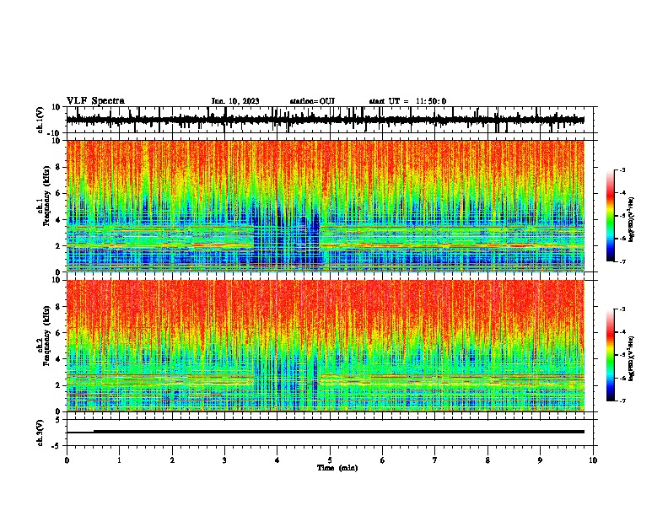This screenshot has height=516, width=668.
Task: Click the ch.2 'Frequency (kHz)' axis label
Action: (x=46, y=336)
